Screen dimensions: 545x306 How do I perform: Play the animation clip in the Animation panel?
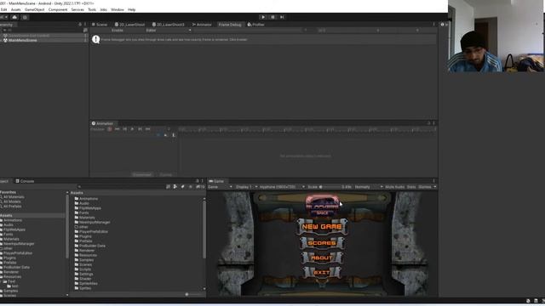132,129
